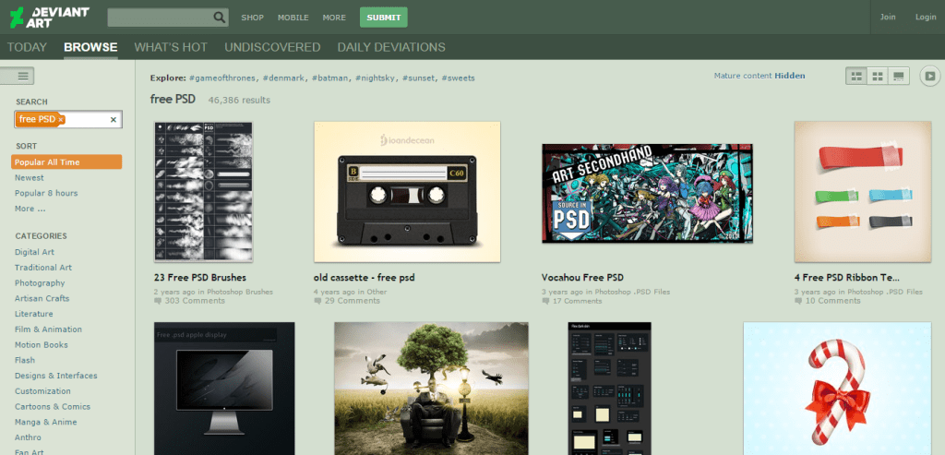This screenshot has width=945, height=455.
Task: Toggle the sidebar hamburger menu button
Action: [x=18, y=76]
